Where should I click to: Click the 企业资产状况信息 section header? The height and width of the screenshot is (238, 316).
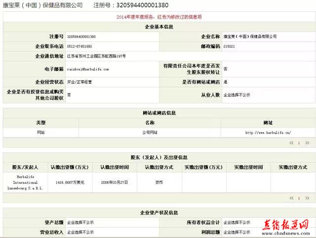pyautogui.click(x=159, y=213)
